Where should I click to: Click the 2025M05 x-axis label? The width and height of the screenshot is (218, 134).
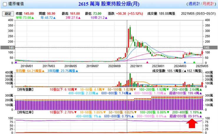pos(202,66)
